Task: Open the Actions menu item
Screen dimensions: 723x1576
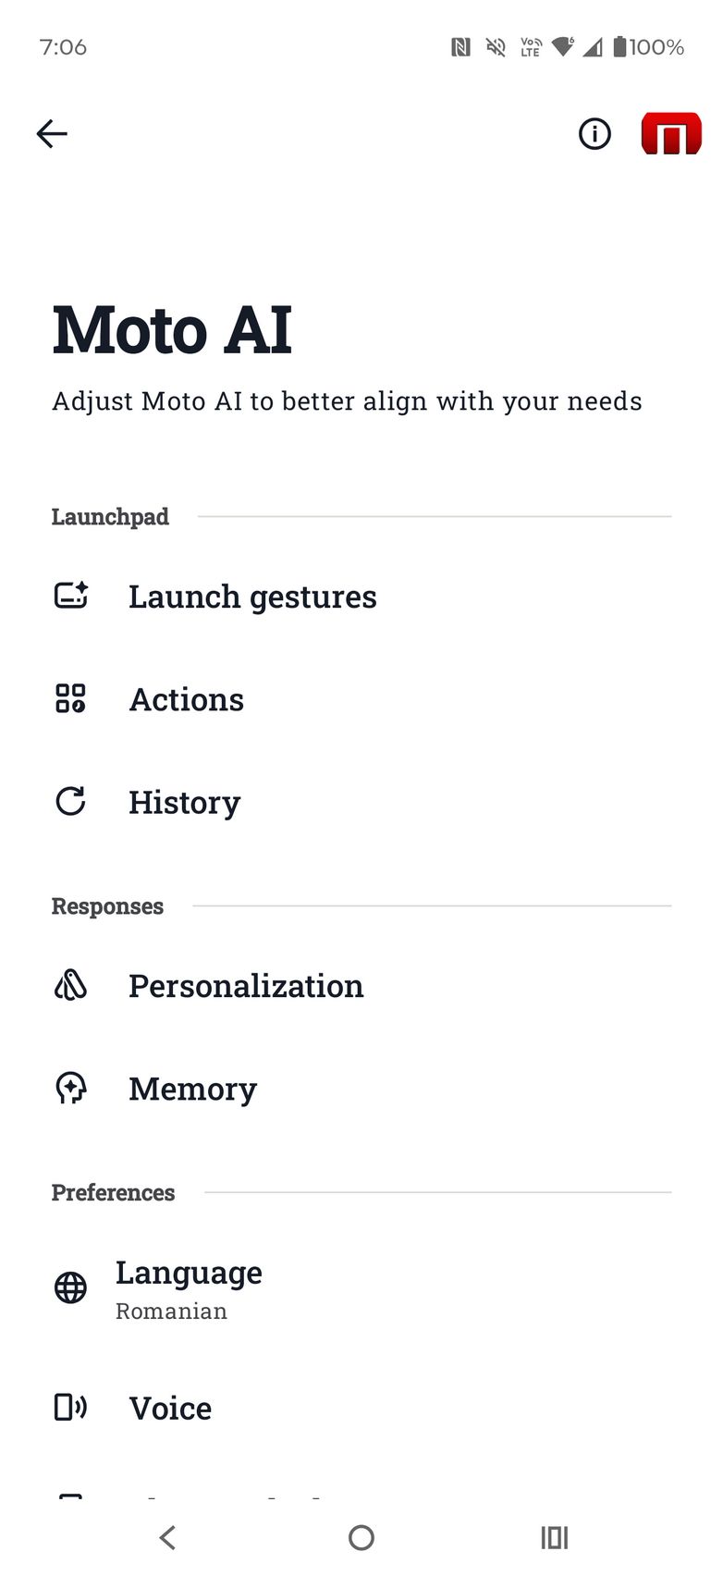Action: (x=187, y=699)
